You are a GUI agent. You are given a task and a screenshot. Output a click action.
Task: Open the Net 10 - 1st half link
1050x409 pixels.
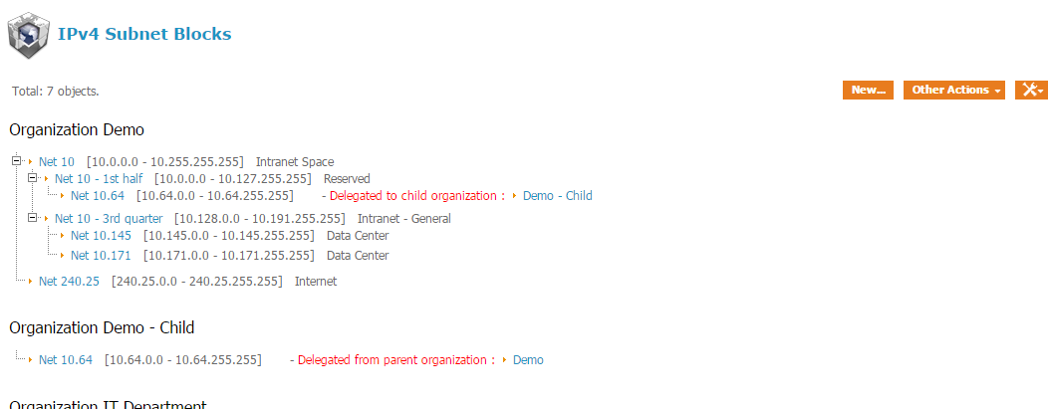point(99,179)
